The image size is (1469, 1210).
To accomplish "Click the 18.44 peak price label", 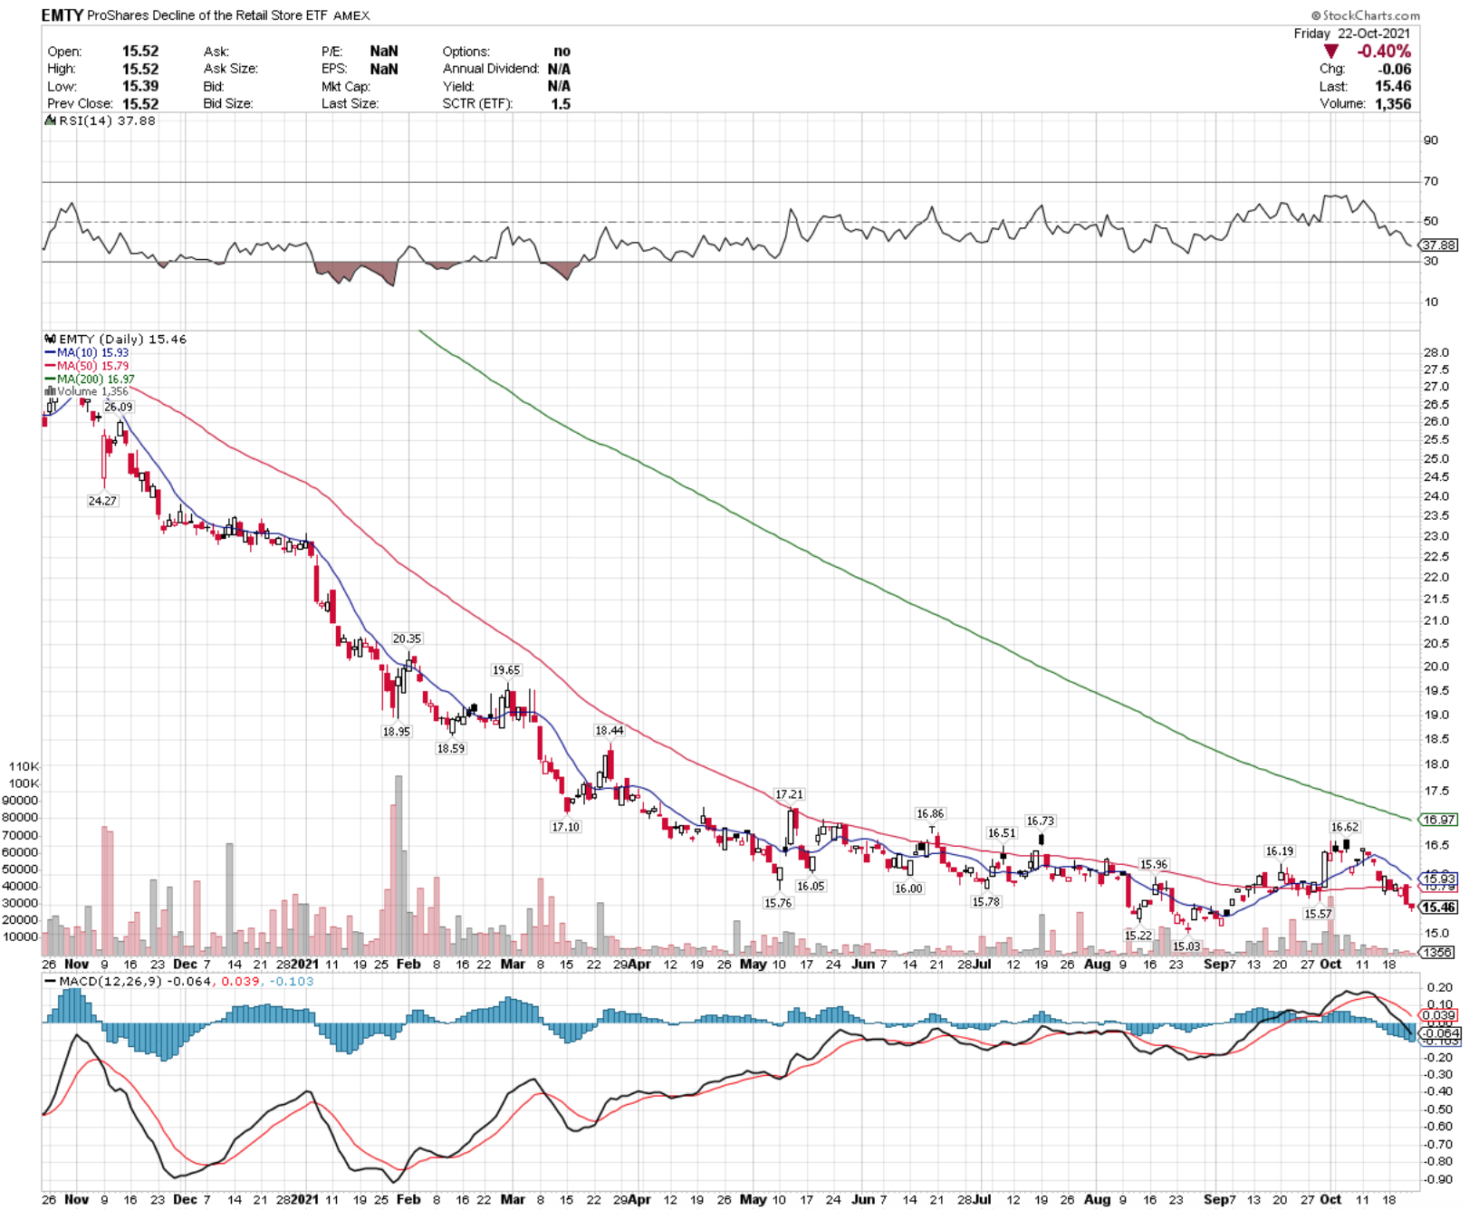I will tap(609, 730).
